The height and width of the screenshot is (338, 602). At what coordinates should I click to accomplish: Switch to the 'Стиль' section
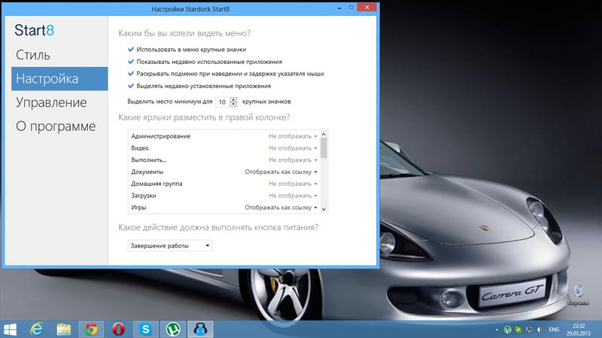click(x=33, y=55)
